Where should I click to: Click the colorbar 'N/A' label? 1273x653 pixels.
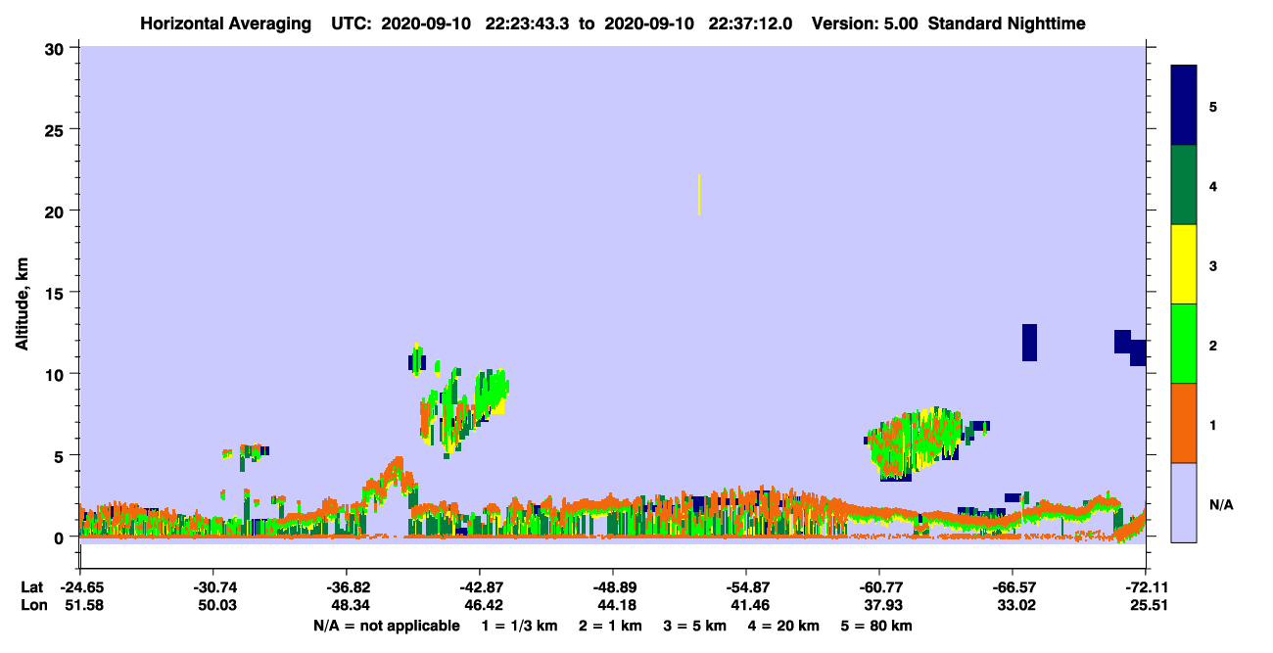pos(1220,504)
